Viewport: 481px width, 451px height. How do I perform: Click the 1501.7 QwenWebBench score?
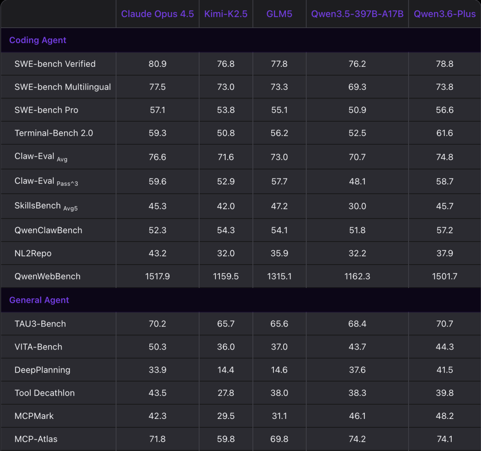coord(444,277)
